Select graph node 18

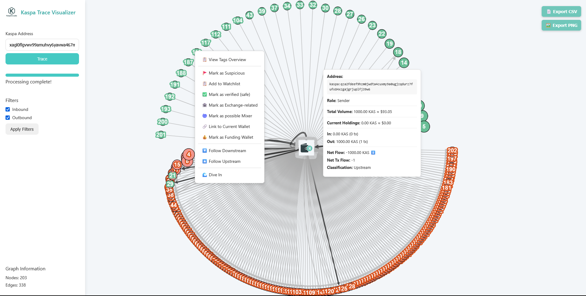(x=398, y=52)
